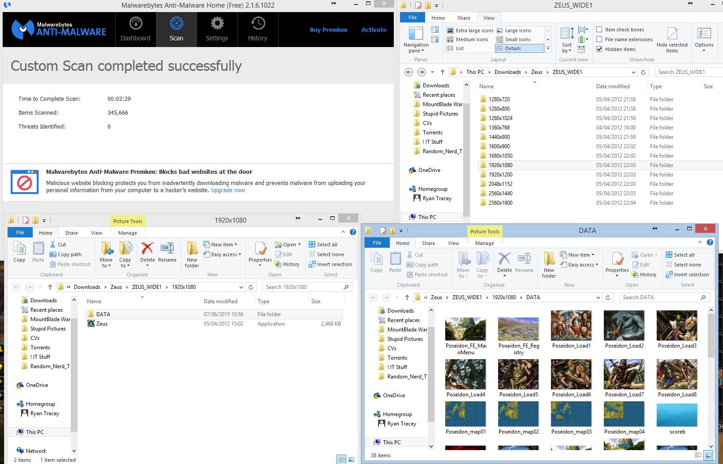Click Select none in DATA window

point(683,265)
